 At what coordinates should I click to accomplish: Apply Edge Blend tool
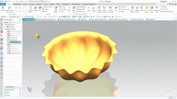click(x=56, y=9)
